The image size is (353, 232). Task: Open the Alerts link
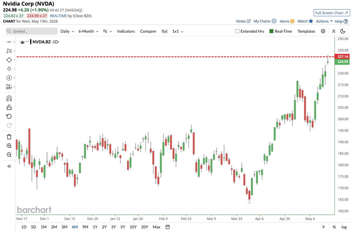[284, 21]
